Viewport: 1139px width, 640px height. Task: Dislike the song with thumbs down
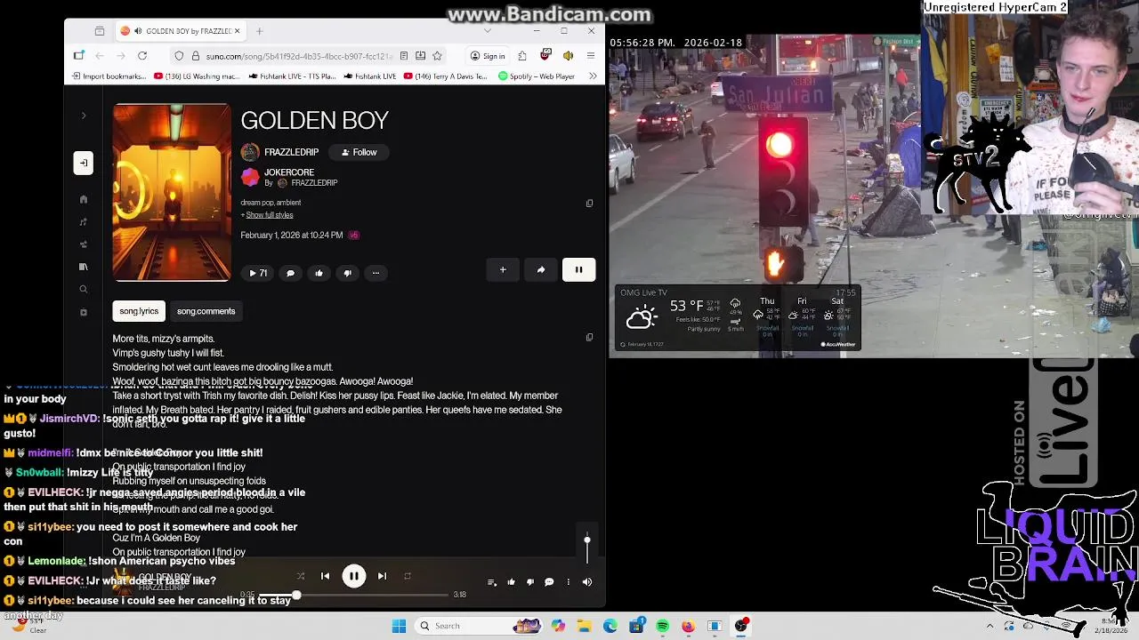pos(347,273)
